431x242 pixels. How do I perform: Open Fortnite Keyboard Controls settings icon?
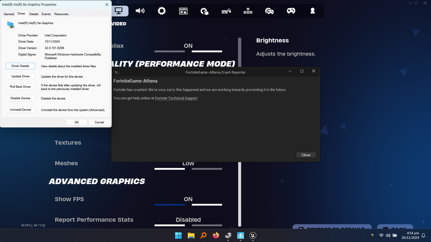click(226, 11)
